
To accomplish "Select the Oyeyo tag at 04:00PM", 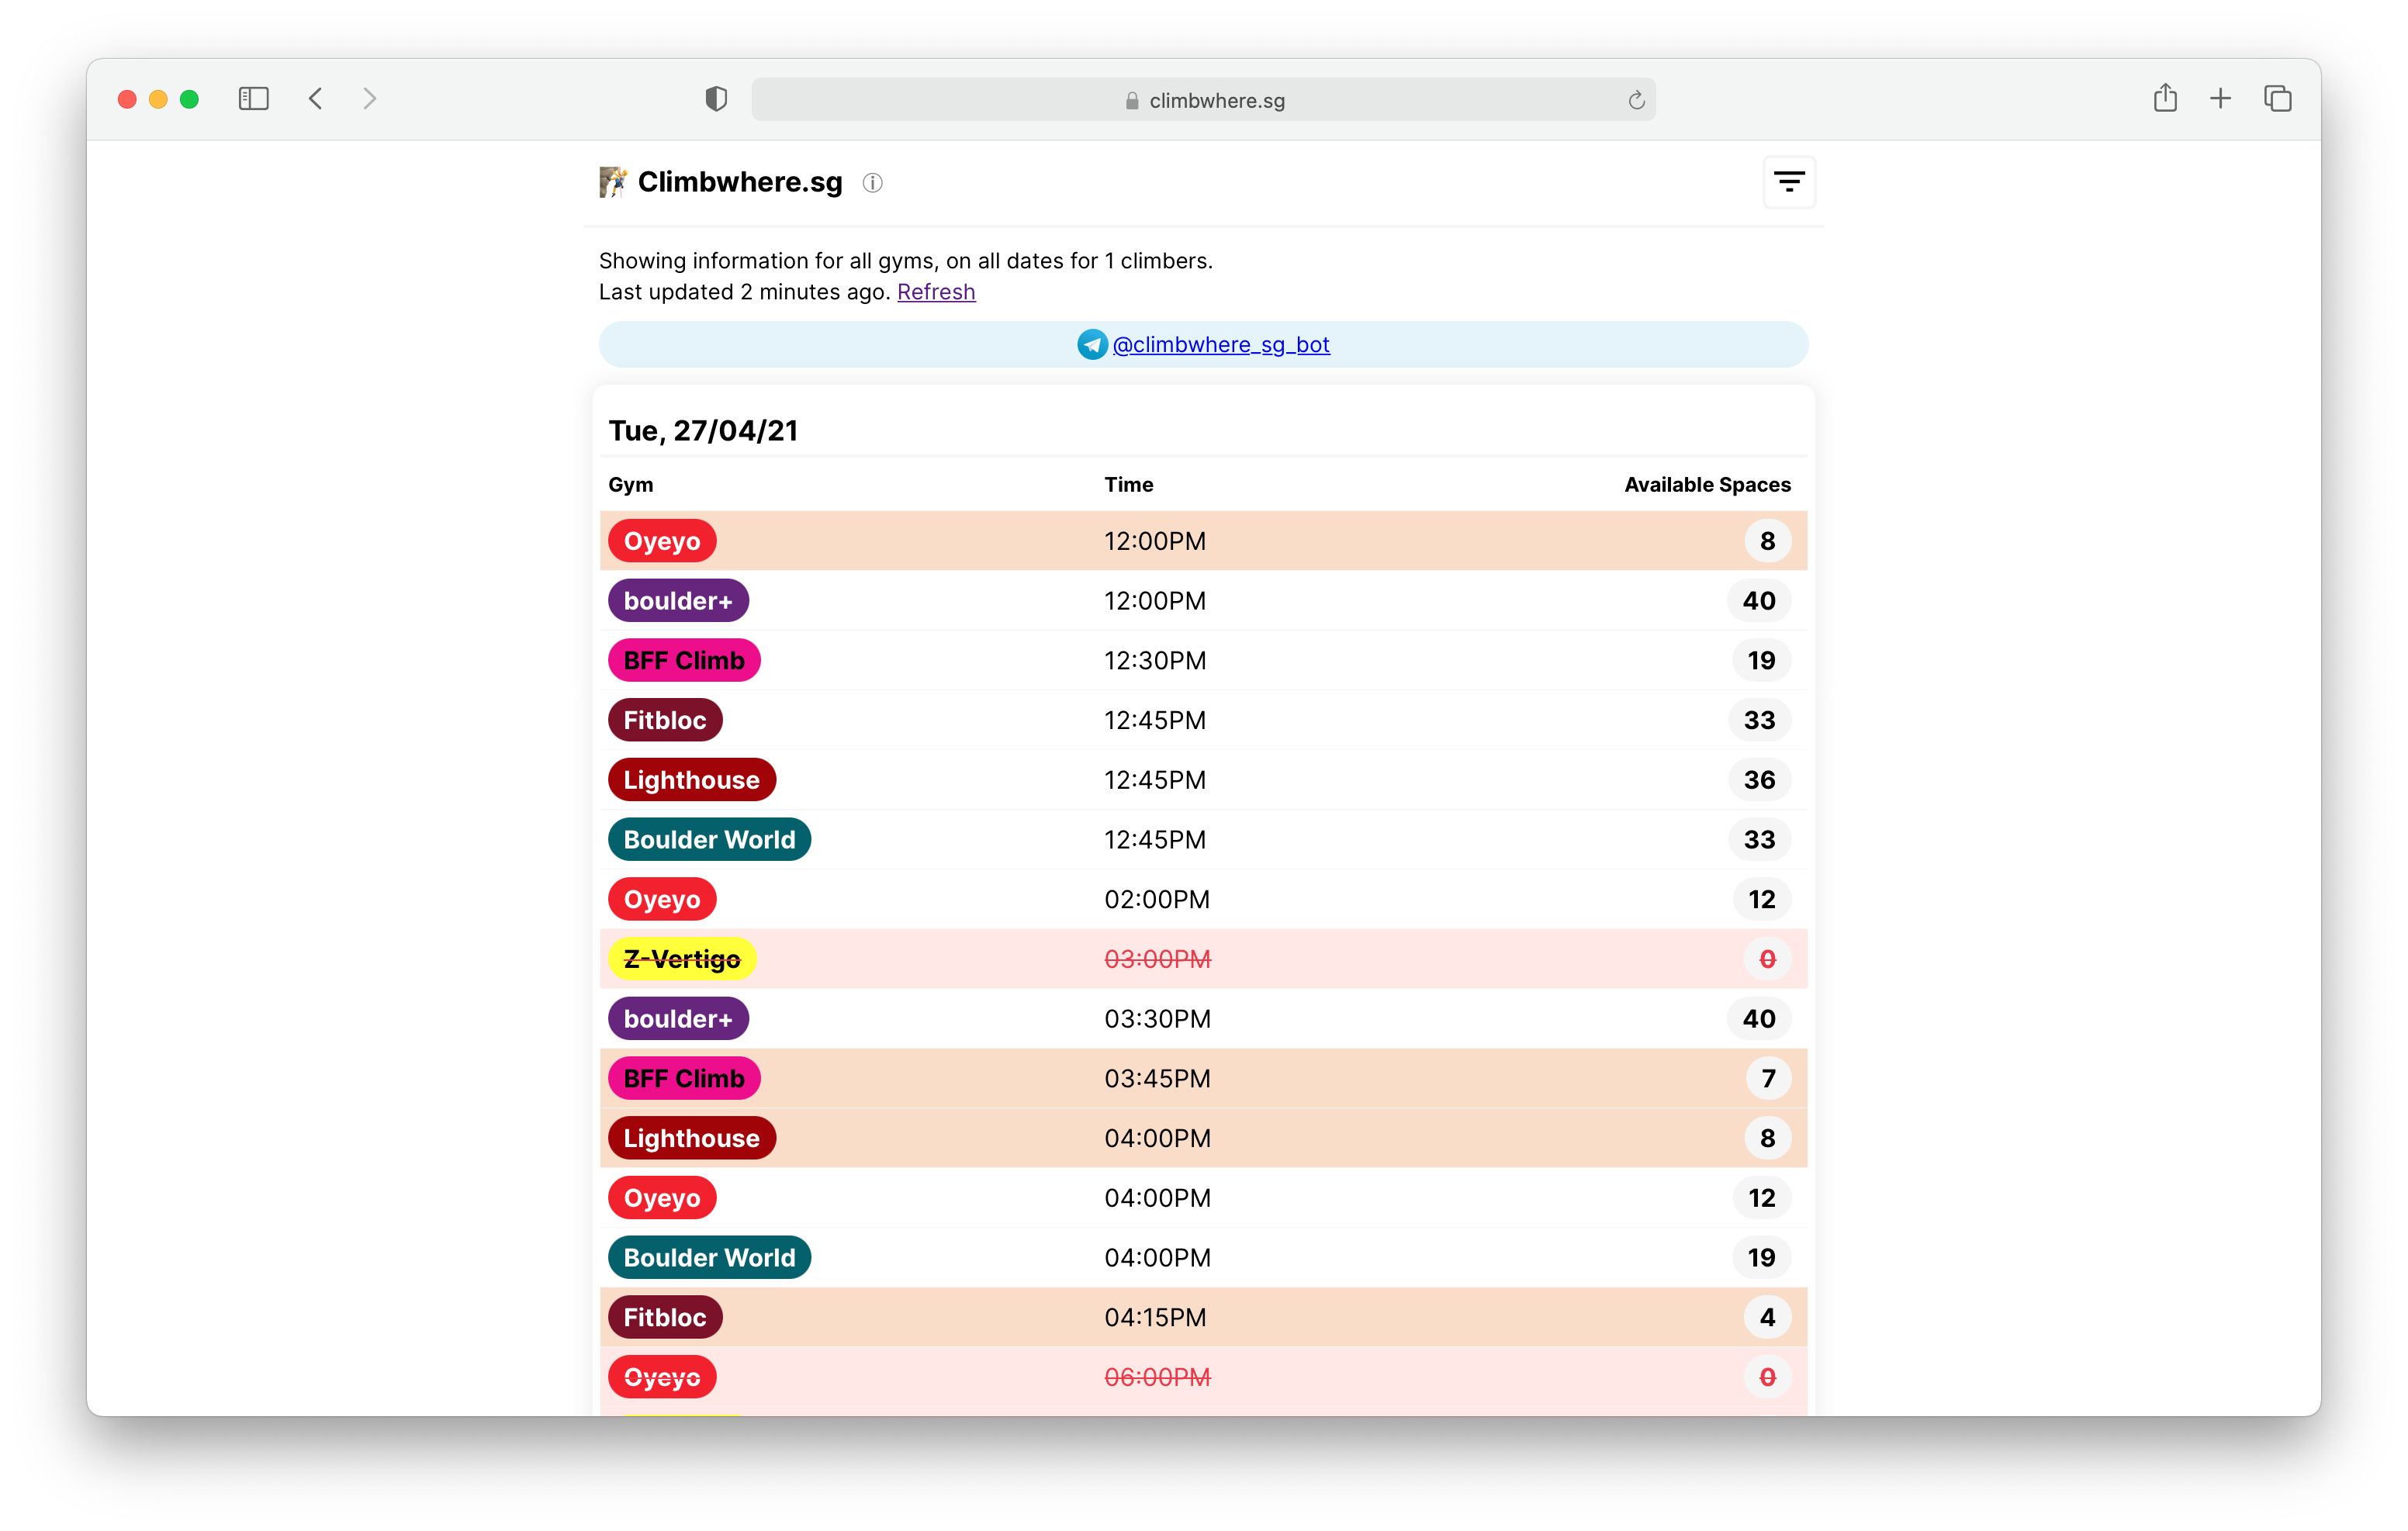I will (662, 1199).
